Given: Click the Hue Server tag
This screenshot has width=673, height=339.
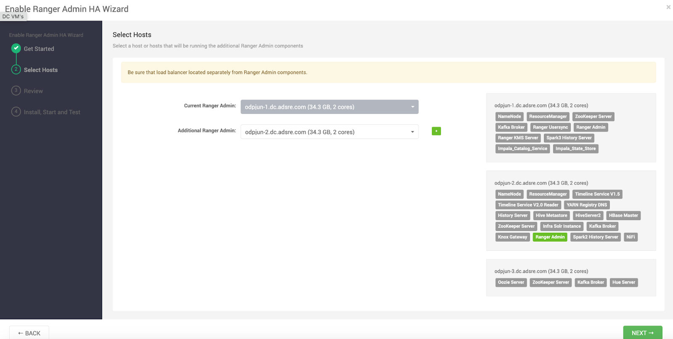Looking at the screenshot, I should [x=624, y=282].
